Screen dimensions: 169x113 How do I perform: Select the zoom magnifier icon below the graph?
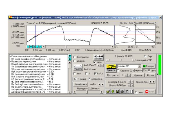(34, 47)
